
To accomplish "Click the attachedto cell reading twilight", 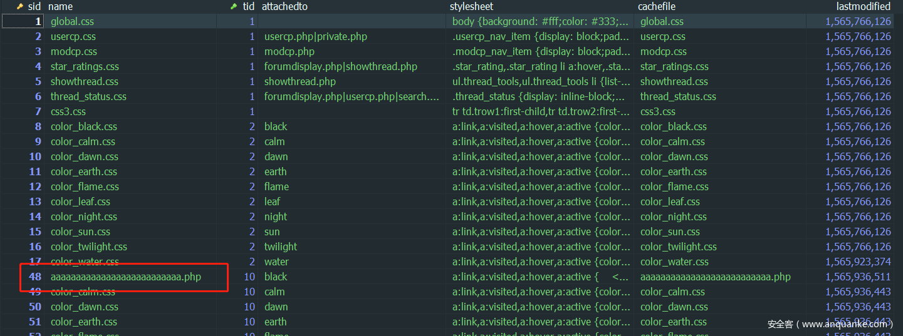I will (x=280, y=247).
